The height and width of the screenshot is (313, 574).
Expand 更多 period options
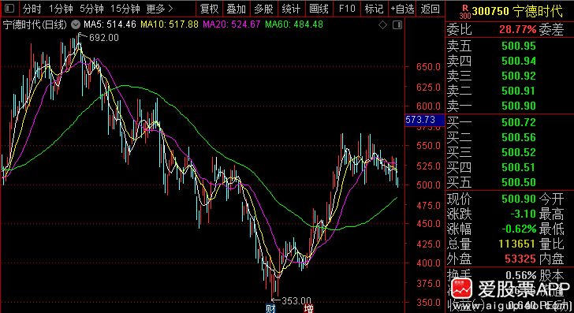click(159, 9)
